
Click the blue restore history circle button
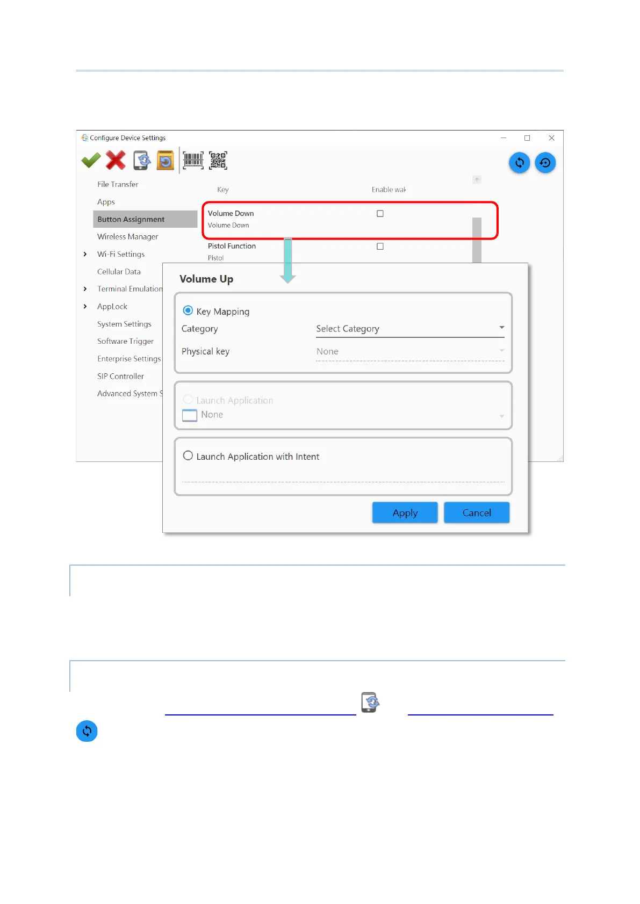click(x=545, y=163)
